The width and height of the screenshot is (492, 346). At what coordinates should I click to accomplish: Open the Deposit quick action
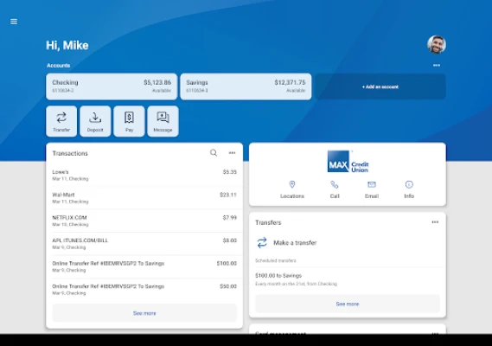tap(95, 121)
